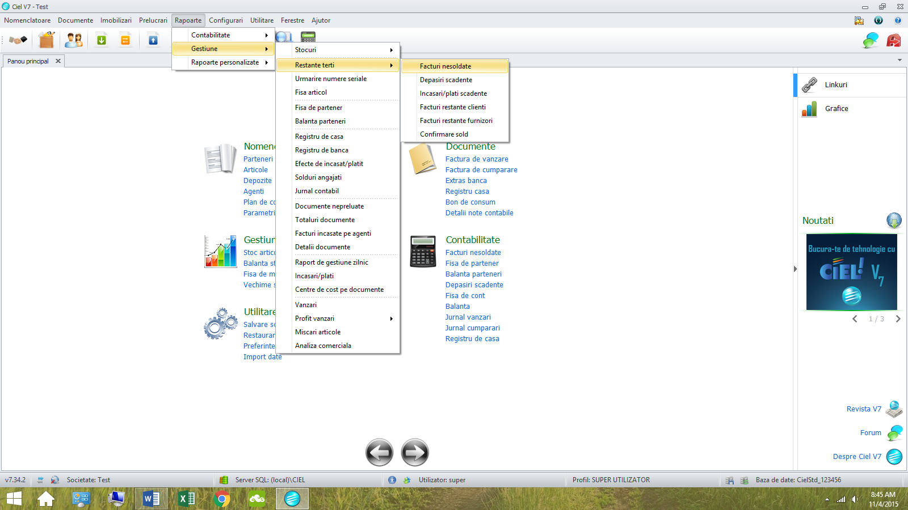Open the Parteneri link
Screen dimensions: 908x510
[x=258, y=159]
